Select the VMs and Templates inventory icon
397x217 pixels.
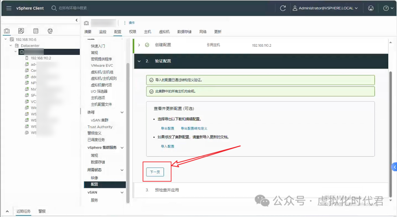pyautogui.click(x=21, y=31)
